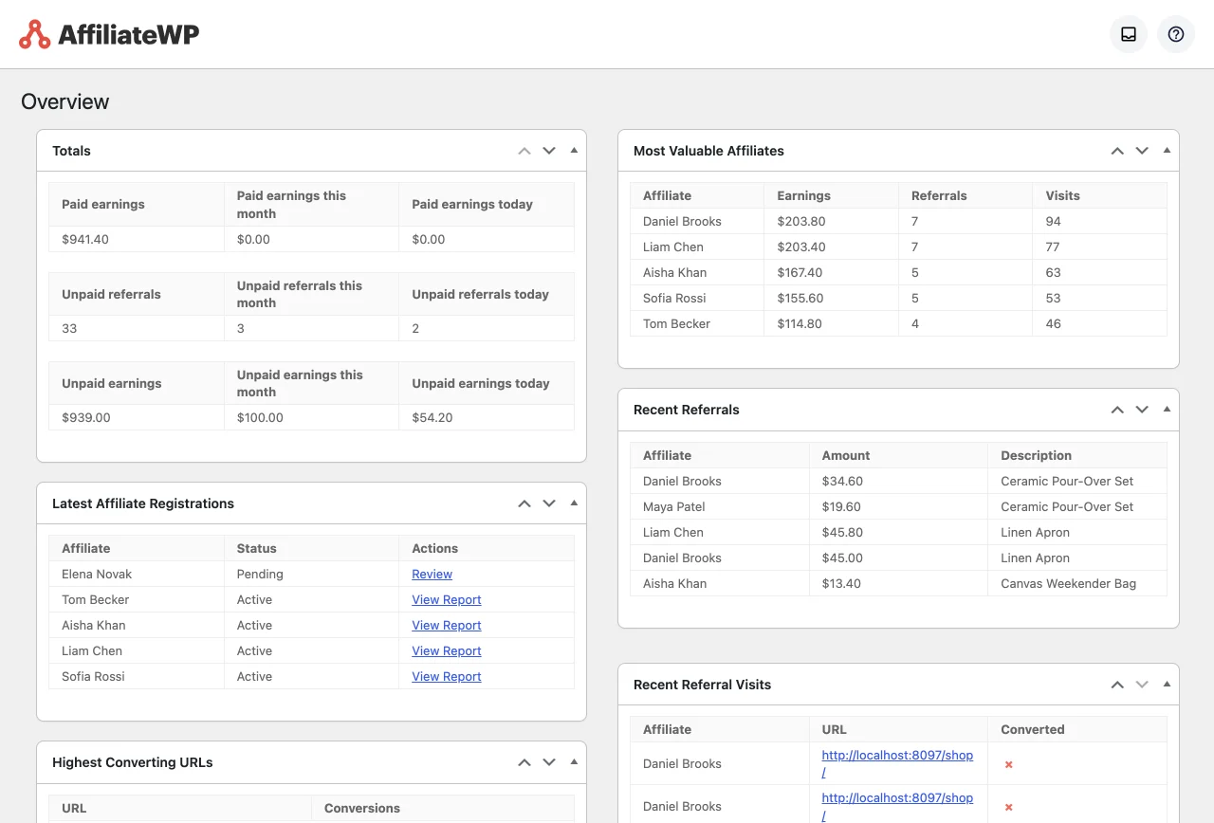Select the Paid earnings value $941.40
1214x823 pixels.
pos(85,239)
